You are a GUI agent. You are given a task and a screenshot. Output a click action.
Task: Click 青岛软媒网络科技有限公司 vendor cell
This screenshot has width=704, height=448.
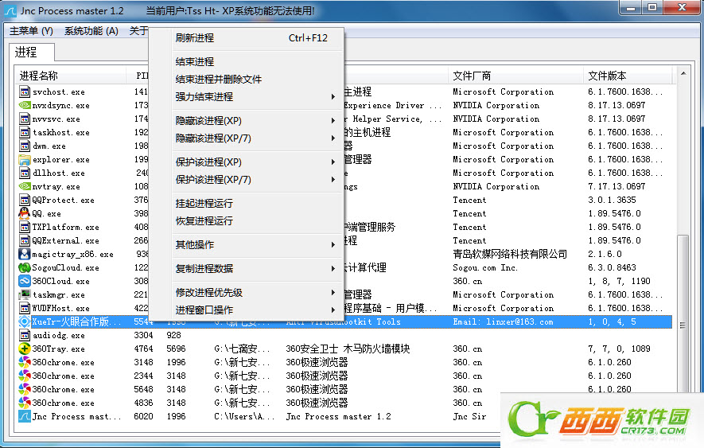point(510,254)
